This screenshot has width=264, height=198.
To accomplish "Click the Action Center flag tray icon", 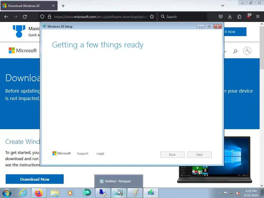I will click(x=225, y=193).
